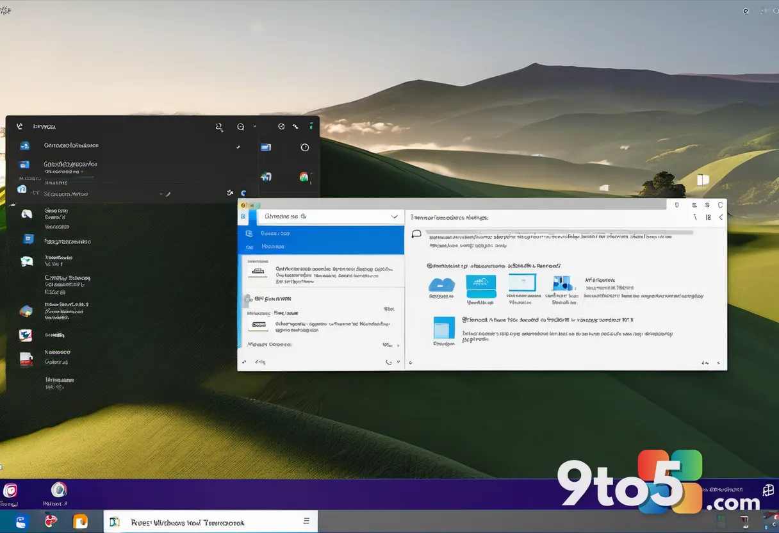Click the arrow icon at sidebar bottom left
Screen dimensions: 779x533
(243, 362)
